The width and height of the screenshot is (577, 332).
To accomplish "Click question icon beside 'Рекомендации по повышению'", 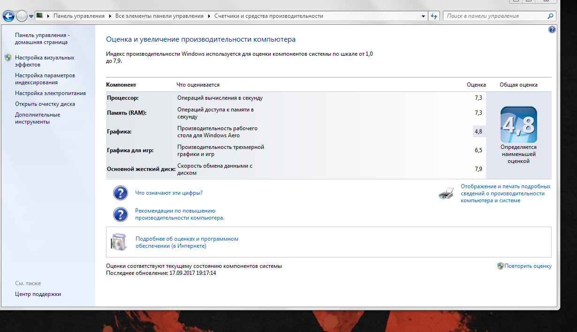I will point(121,214).
